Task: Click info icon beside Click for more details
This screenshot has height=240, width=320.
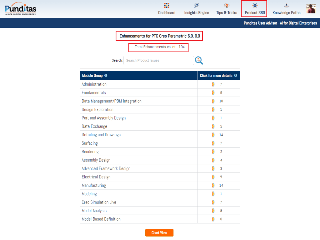Action: [235, 76]
